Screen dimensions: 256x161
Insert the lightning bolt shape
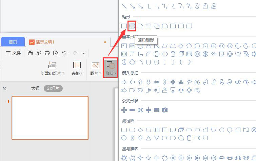click(x=246, y=54)
